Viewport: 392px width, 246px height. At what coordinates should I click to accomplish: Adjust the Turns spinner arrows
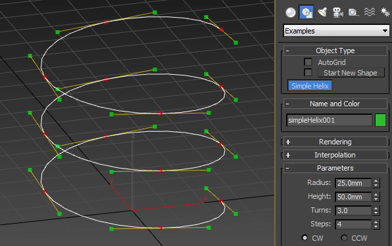click(x=376, y=211)
